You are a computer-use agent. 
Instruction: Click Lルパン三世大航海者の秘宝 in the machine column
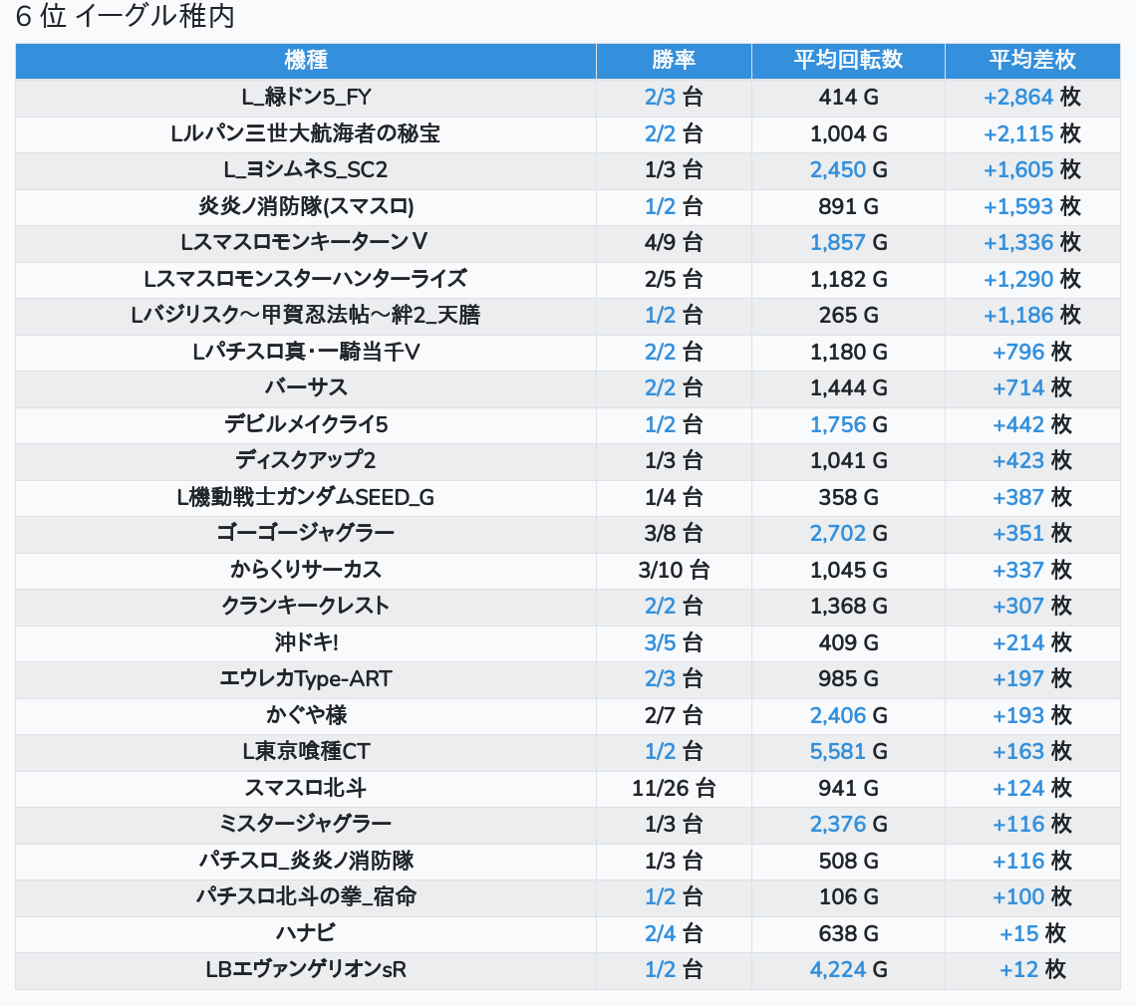tap(306, 134)
